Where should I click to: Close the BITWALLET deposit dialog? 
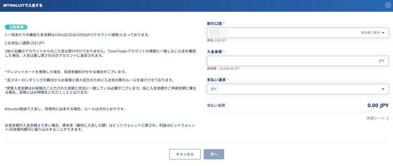[x=388, y=5]
